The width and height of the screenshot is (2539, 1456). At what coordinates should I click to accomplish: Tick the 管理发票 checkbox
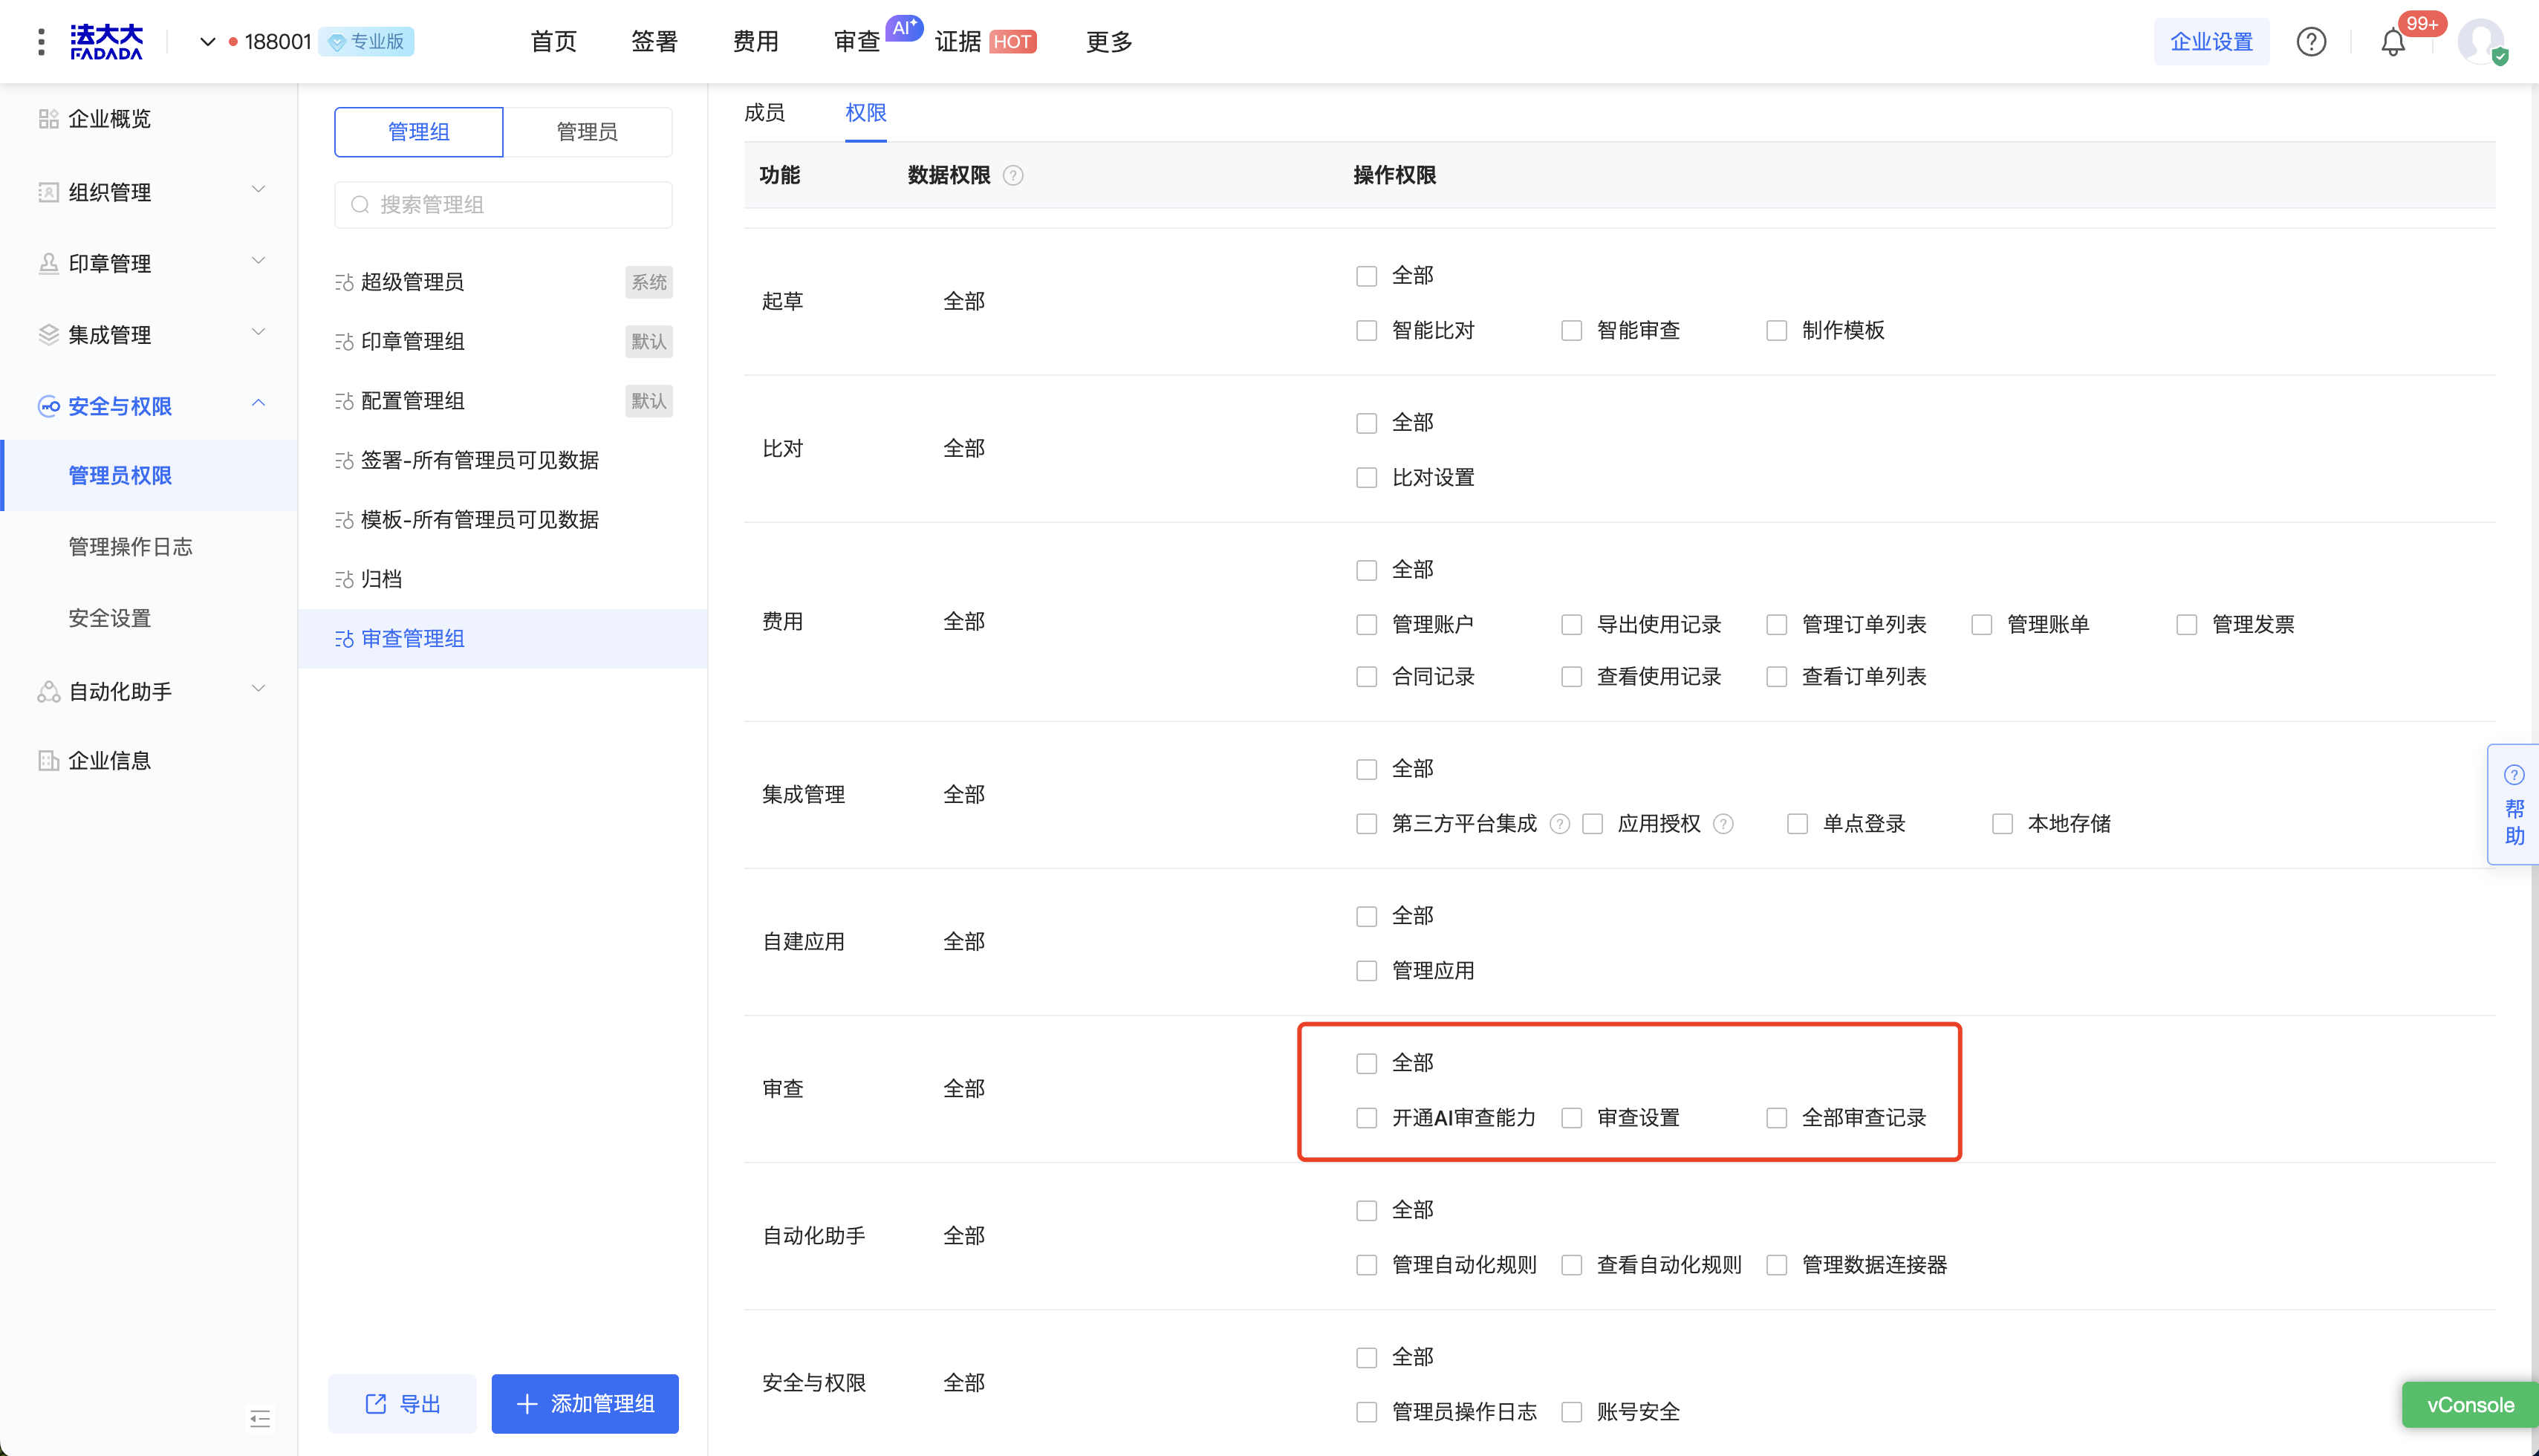tap(2186, 625)
